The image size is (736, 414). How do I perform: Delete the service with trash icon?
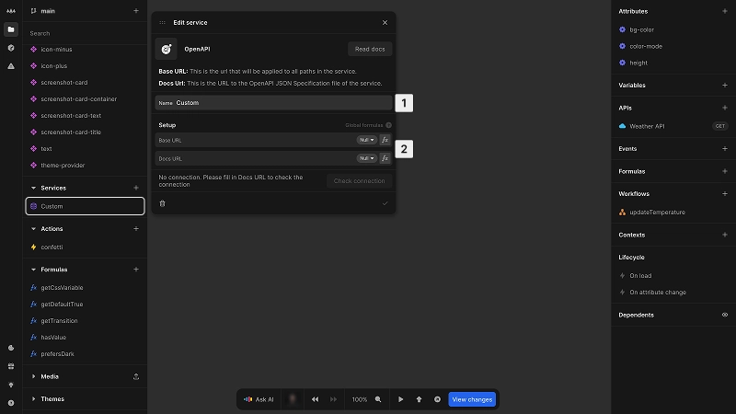point(163,203)
